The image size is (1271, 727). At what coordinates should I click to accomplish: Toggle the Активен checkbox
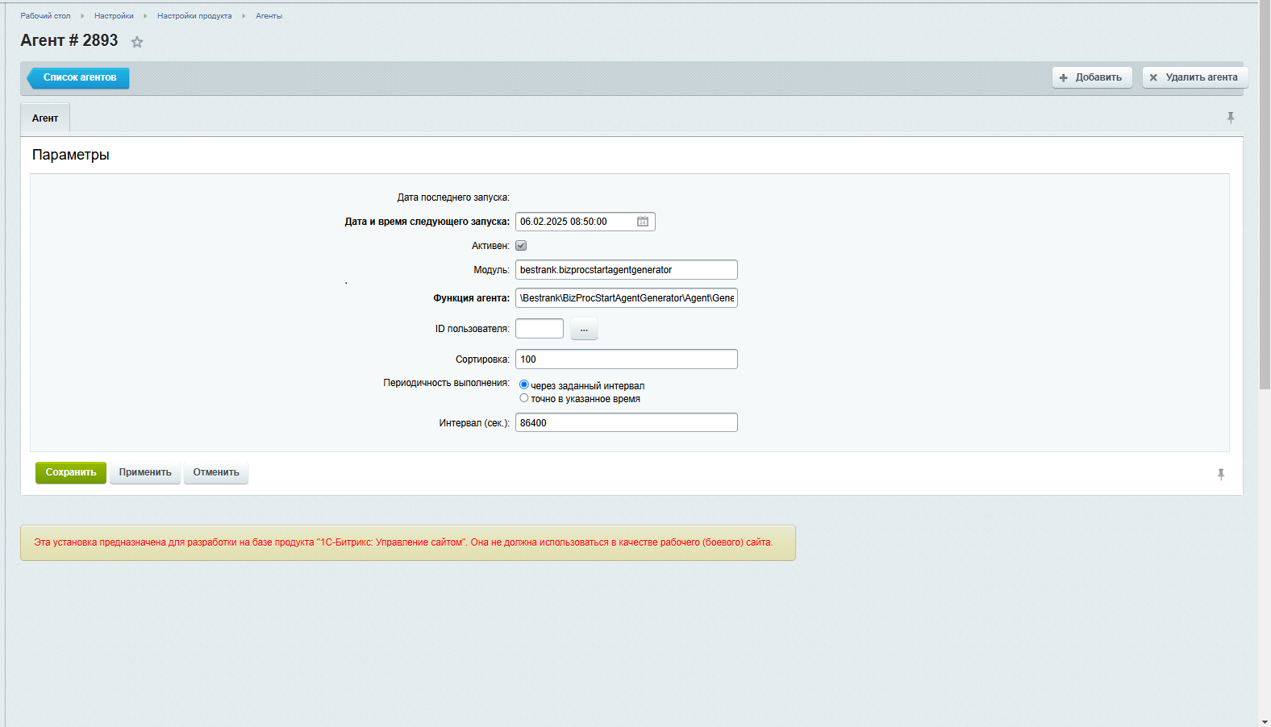tap(521, 246)
